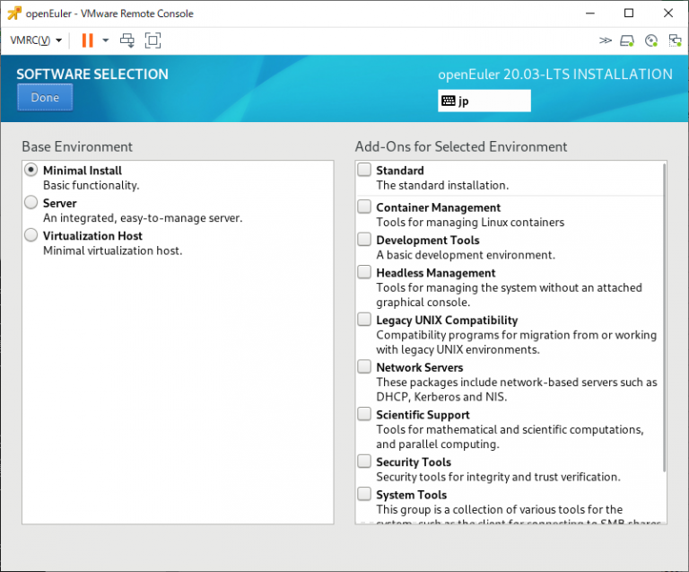
Task: Choose the Minimal Install radio option
Action: (x=31, y=170)
